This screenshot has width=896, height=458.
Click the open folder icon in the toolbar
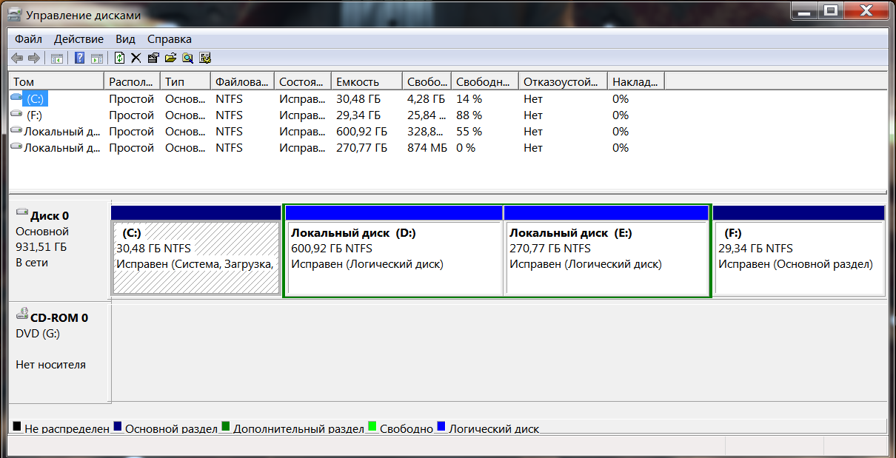pyautogui.click(x=170, y=58)
